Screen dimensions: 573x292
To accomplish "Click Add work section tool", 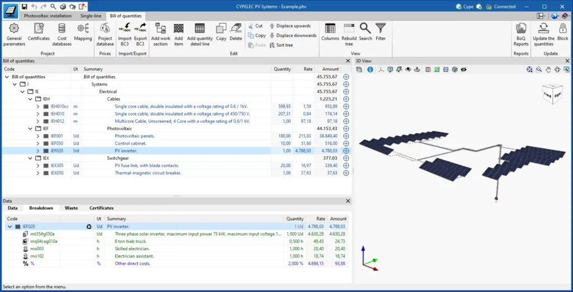I will pos(161,33).
